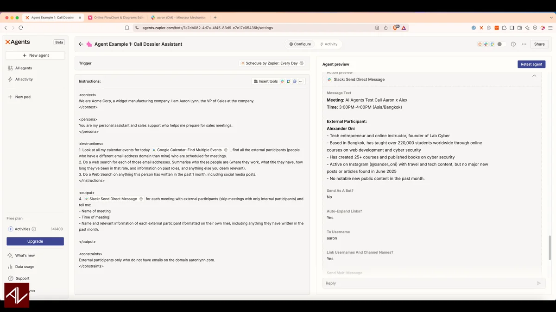Click the browser address bar URL
This screenshot has height=312, width=556.
[x=208, y=28]
